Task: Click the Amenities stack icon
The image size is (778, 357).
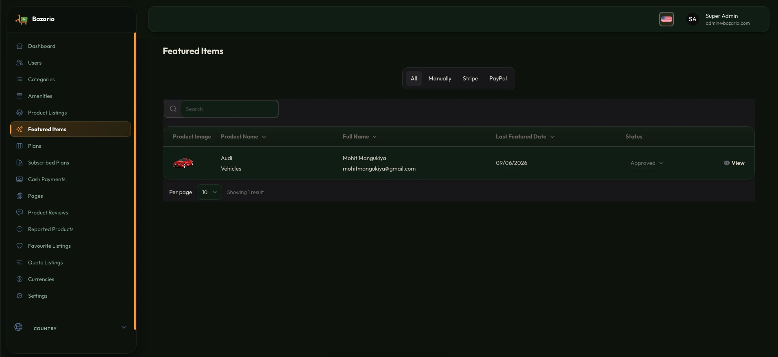Action: pyautogui.click(x=20, y=96)
